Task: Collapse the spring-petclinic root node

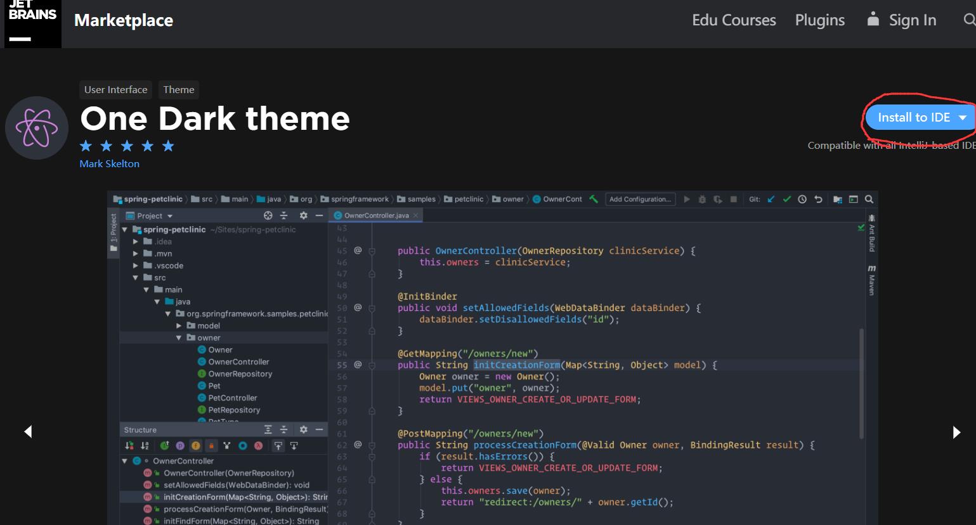Action: point(125,229)
